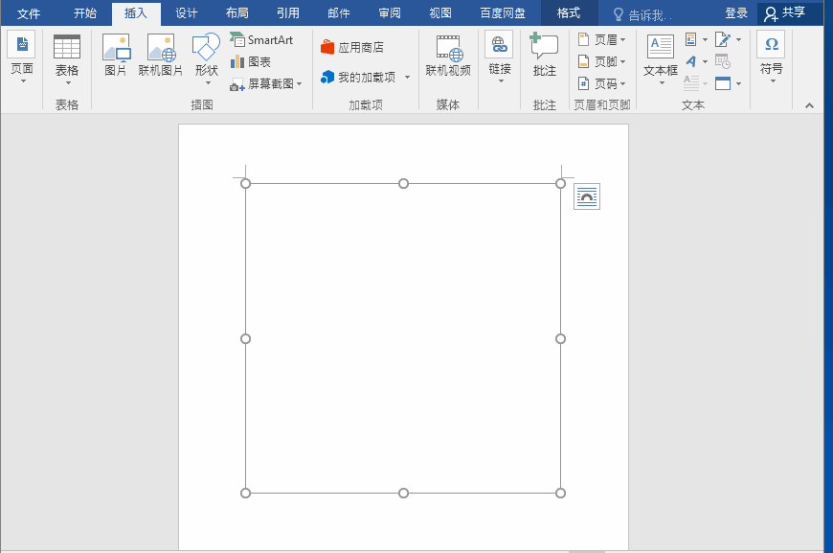Click the Tell Me lightbulb search box
The width and height of the screenshot is (833, 553).
[642, 15]
